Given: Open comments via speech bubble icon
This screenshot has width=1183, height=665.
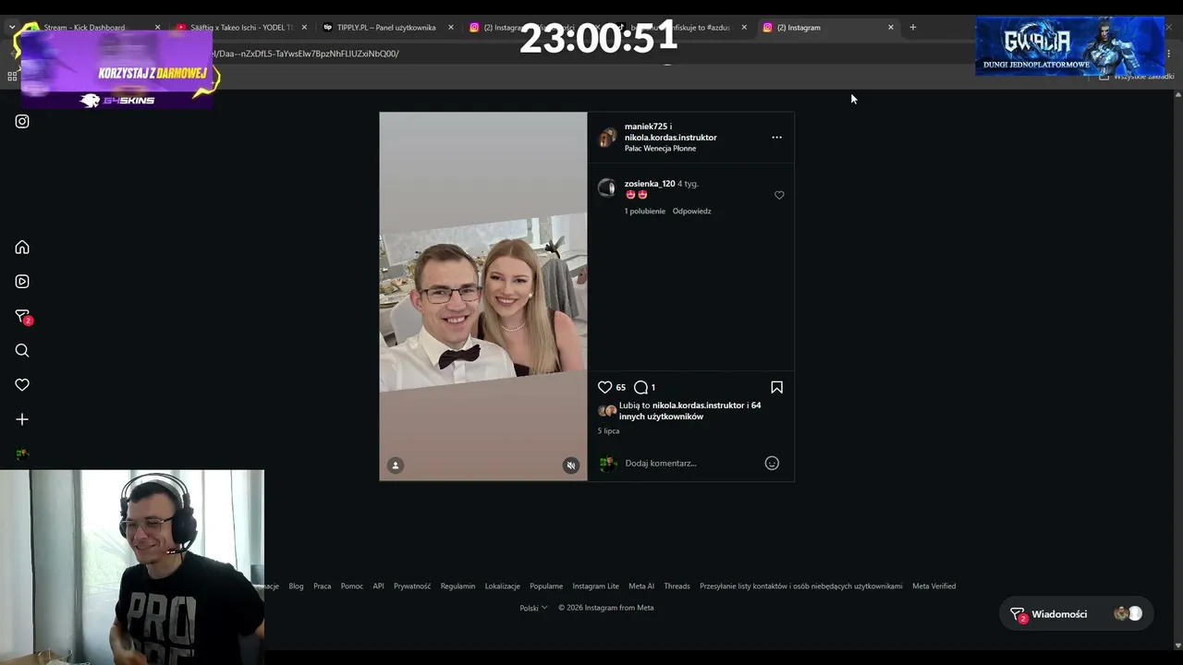Looking at the screenshot, I should 640,387.
